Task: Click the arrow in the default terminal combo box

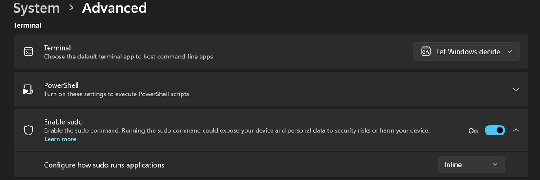Action: [x=510, y=52]
